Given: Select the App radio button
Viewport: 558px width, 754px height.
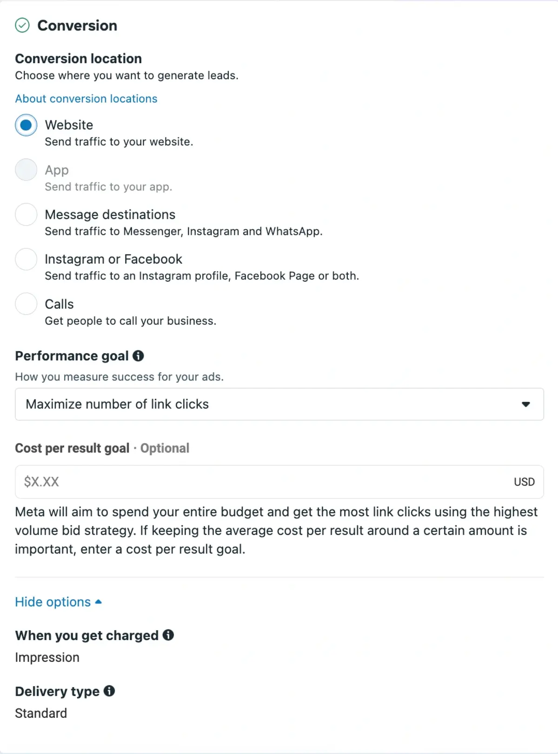Looking at the screenshot, I should click(x=26, y=170).
